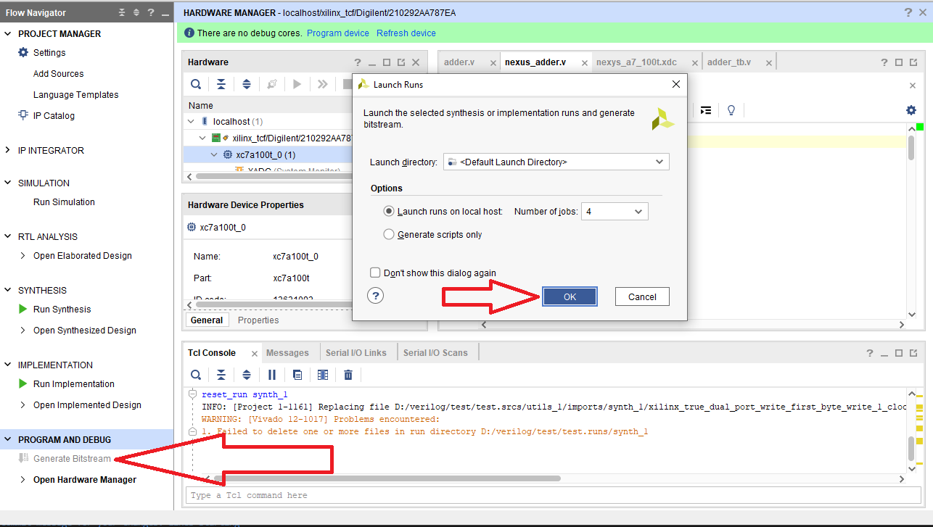This screenshot has width=933, height=527.
Task: Copy Tcl Console contents
Action: (x=297, y=375)
